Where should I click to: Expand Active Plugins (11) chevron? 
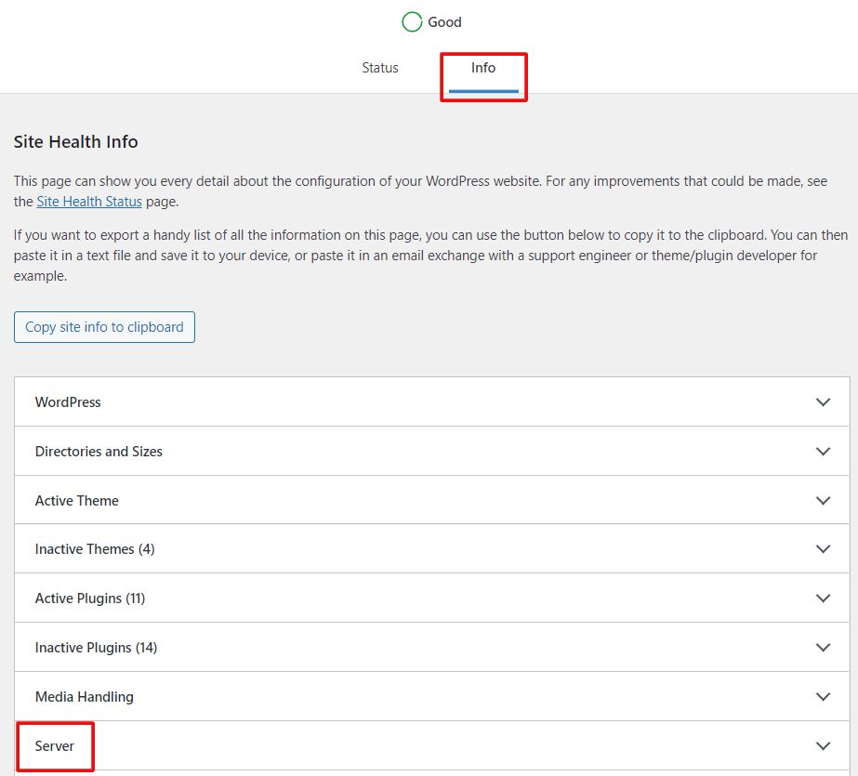point(823,598)
